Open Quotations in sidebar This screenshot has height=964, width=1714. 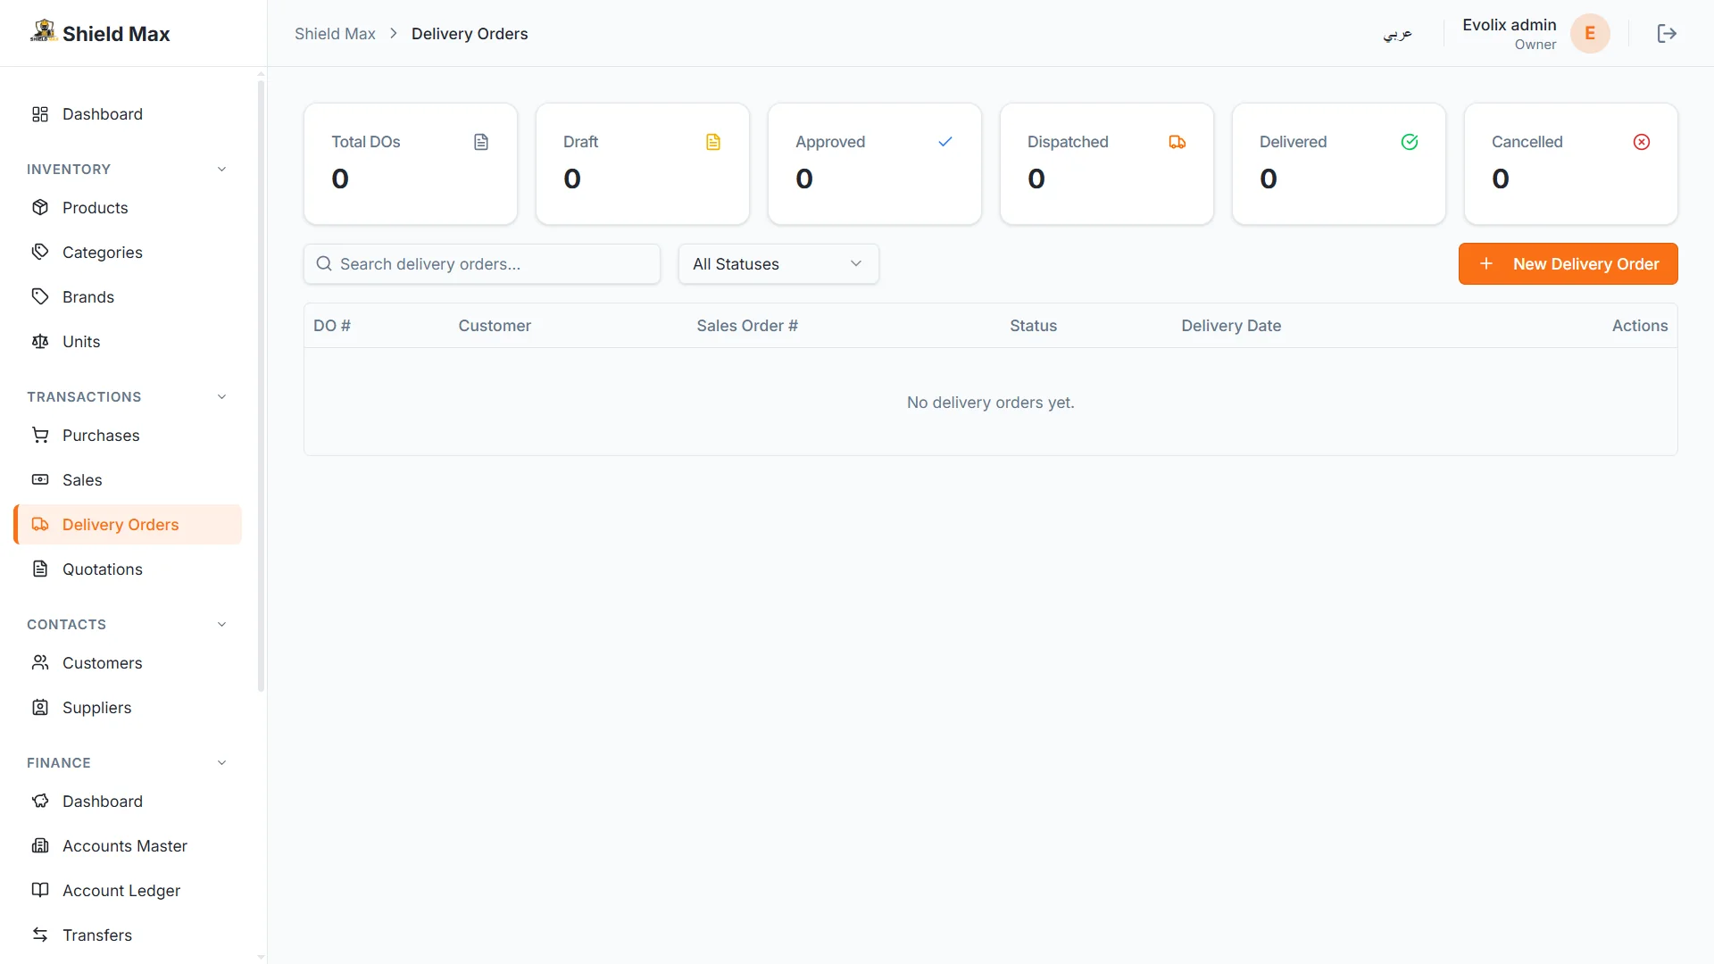coord(128,569)
